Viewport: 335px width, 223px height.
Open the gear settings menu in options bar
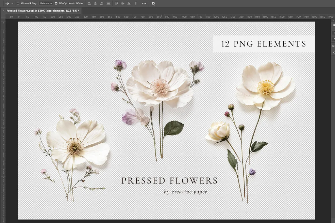pyautogui.click(x=153, y=3)
